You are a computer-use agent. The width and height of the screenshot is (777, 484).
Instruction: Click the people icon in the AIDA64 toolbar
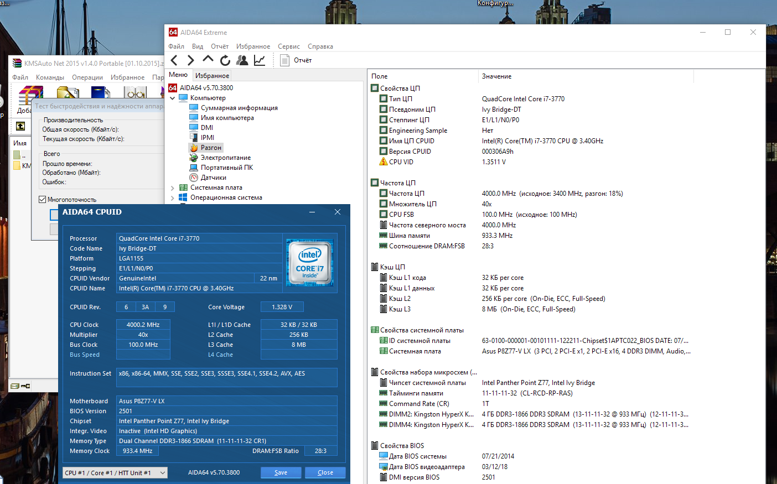[x=242, y=60]
